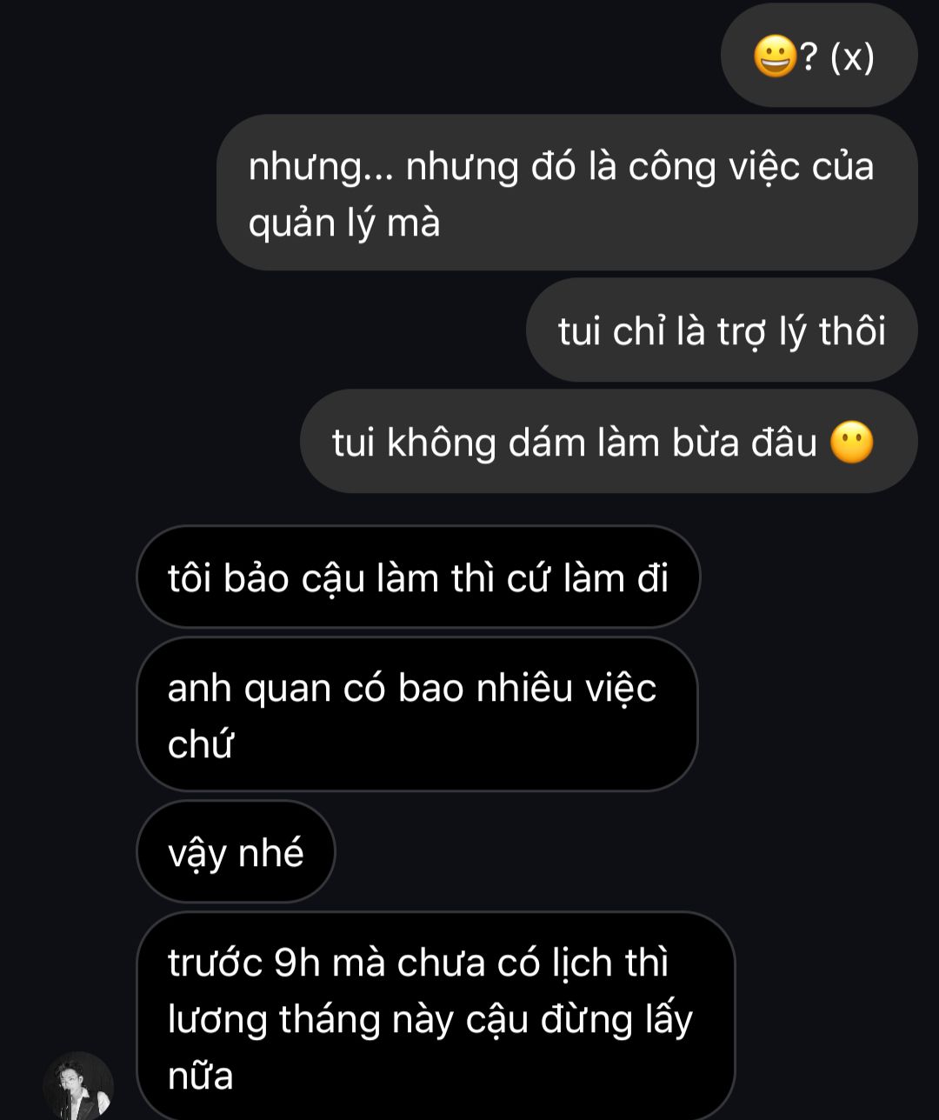Screen dimensions: 939x1120
Task: Tap the question mark beside the grinning emoji
Action: pyautogui.click(x=808, y=58)
